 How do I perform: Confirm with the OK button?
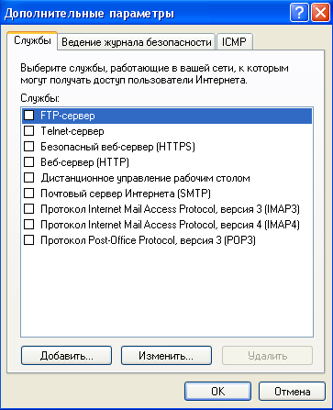click(x=217, y=391)
